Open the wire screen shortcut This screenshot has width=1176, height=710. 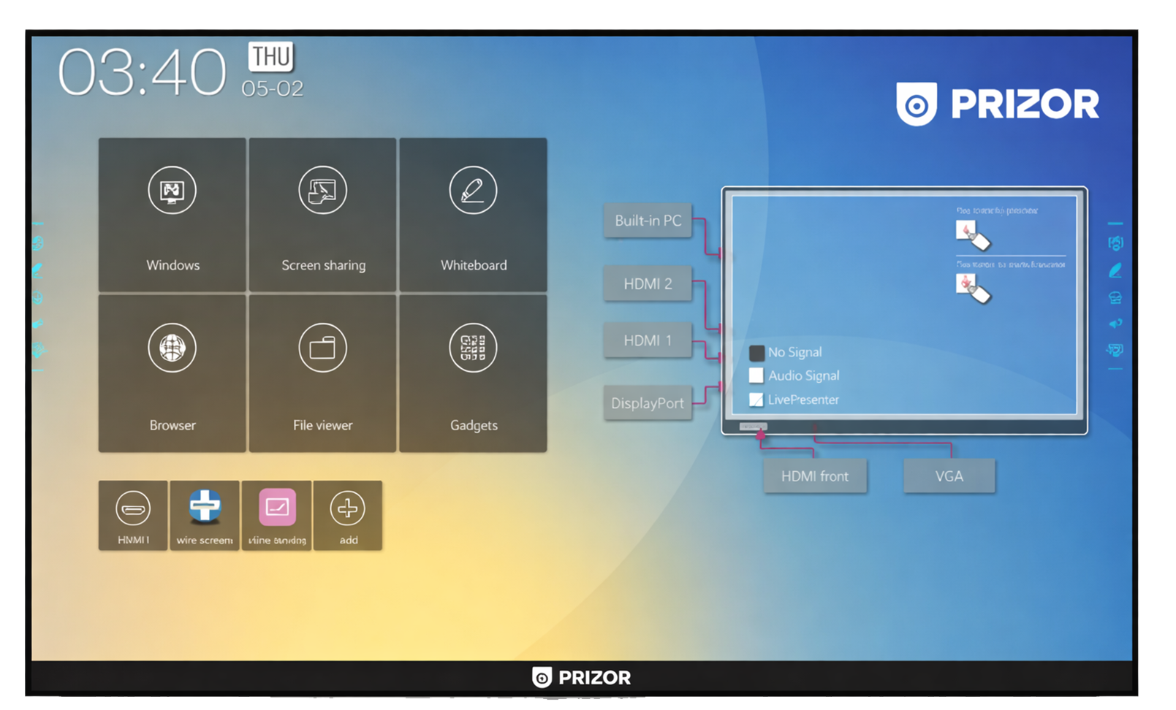205,515
